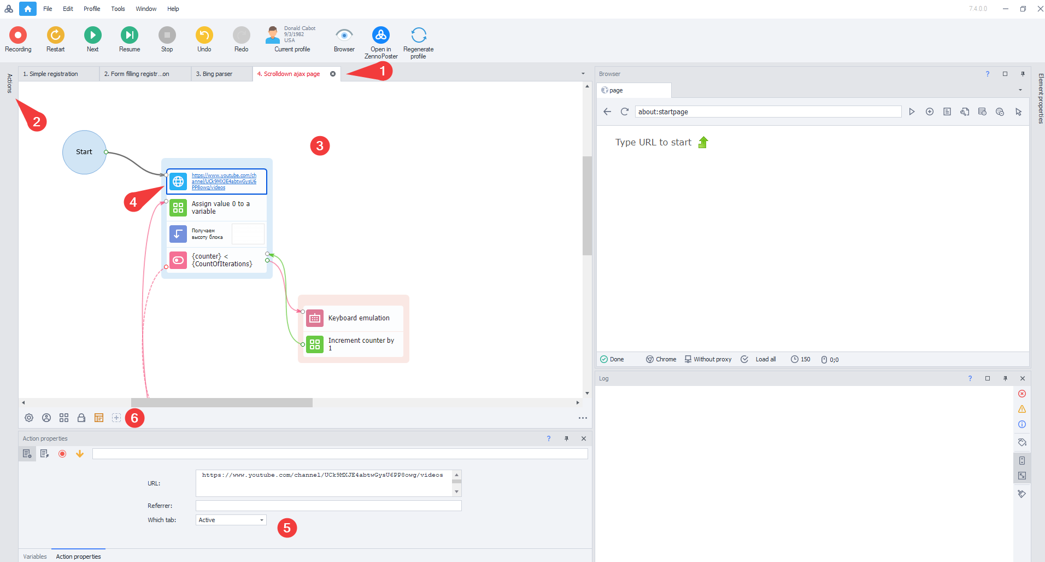Click the lock icon below canvas

point(81,418)
